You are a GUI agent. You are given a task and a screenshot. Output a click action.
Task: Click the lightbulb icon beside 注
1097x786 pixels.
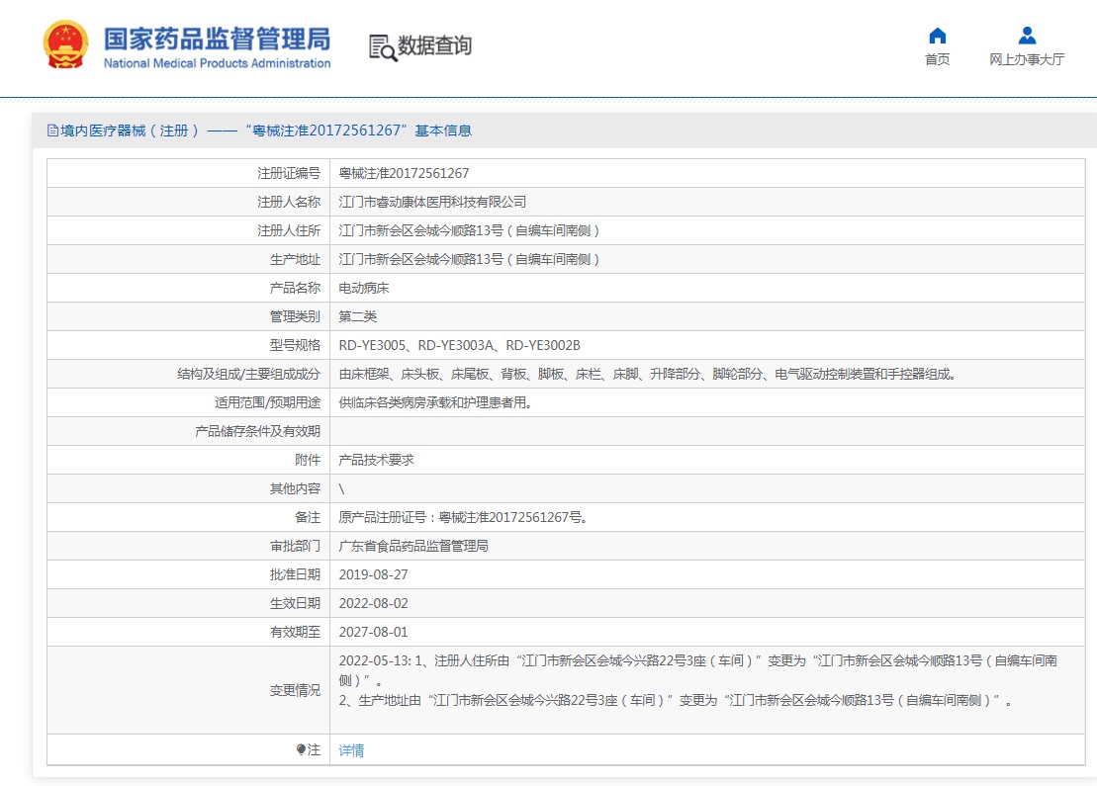pyautogui.click(x=301, y=749)
